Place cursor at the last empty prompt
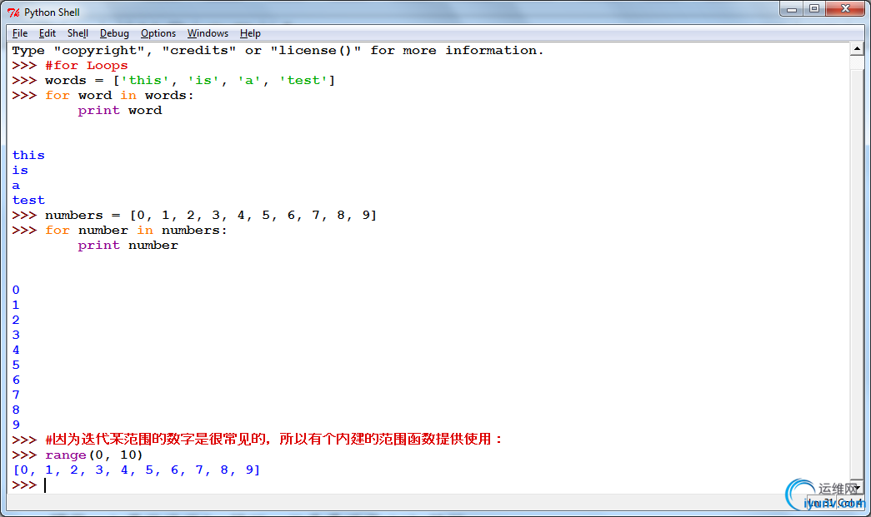871x517 pixels. tap(46, 485)
